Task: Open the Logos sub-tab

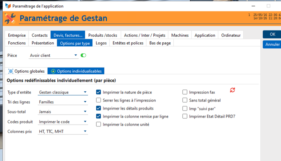Action: [x=101, y=43]
